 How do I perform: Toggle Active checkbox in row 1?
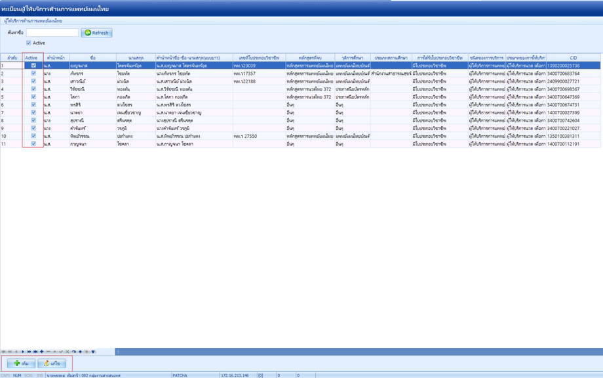coord(33,66)
